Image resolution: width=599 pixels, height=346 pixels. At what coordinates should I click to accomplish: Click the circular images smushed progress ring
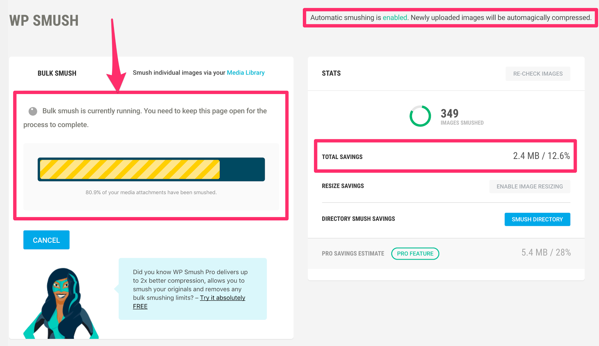click(420, 116)
